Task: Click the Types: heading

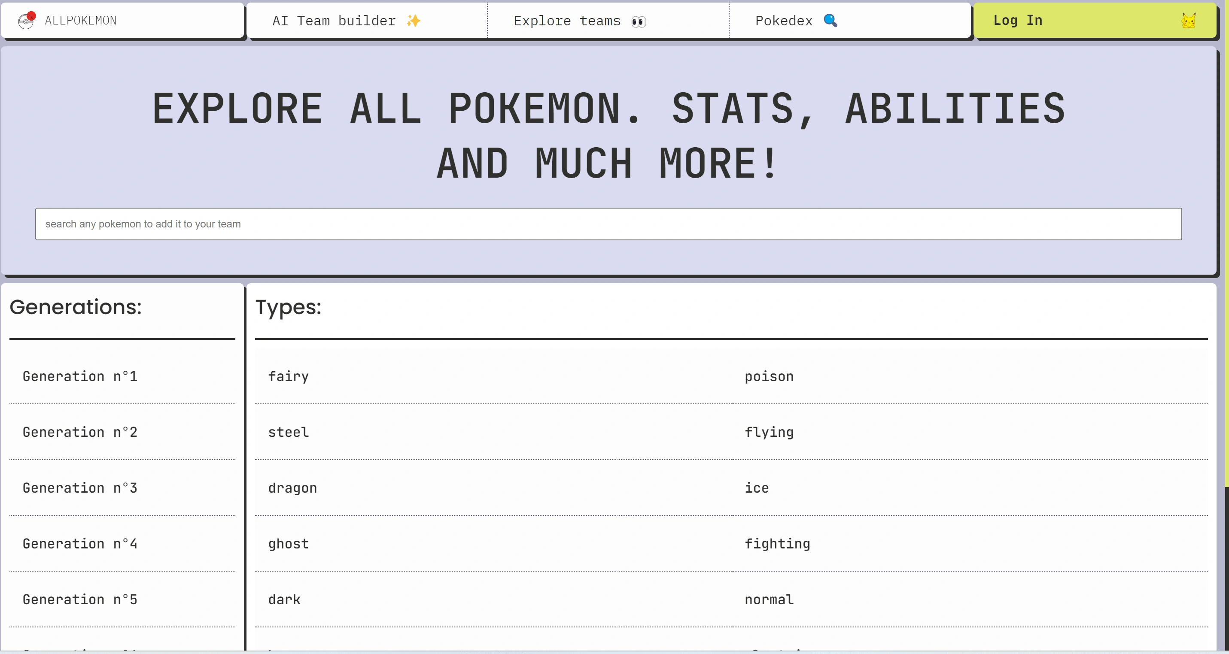Action: click(288, 307)
